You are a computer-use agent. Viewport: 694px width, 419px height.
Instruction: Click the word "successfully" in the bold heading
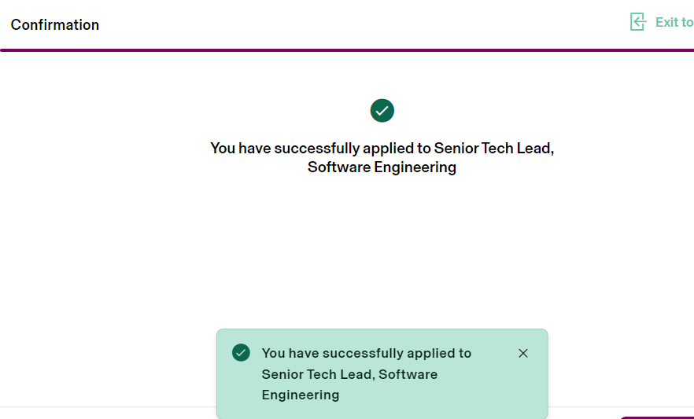point(314,148)
